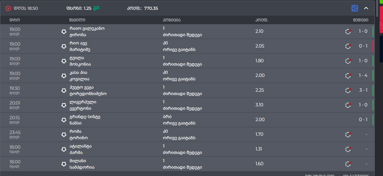
Task: Click live tracker icon for ლივერპული match
Action: (348, 105)
